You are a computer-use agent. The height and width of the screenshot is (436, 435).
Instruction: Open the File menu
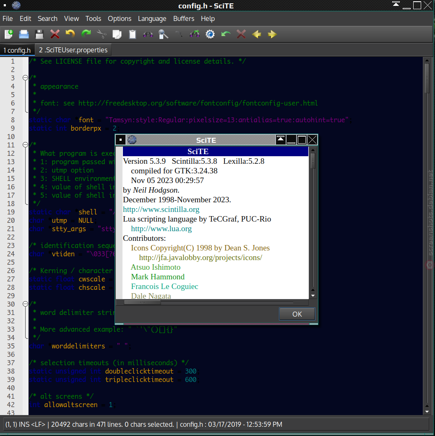(8, 18)
